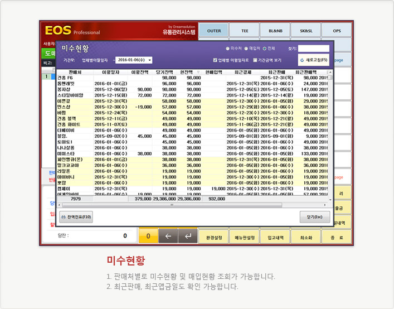Select the 토마토1 row
The height and width of the screenshot is (309, 394).
tap(192, 142)
